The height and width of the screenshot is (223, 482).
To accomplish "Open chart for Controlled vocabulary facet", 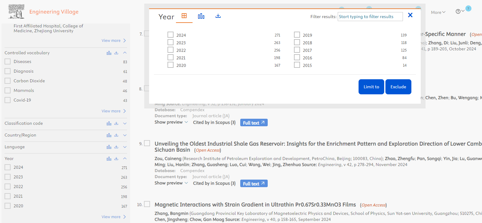I will (109, 53).
